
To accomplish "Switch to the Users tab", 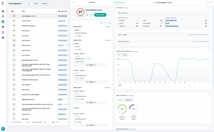I will pyautogui.click(x=29, y=4).
